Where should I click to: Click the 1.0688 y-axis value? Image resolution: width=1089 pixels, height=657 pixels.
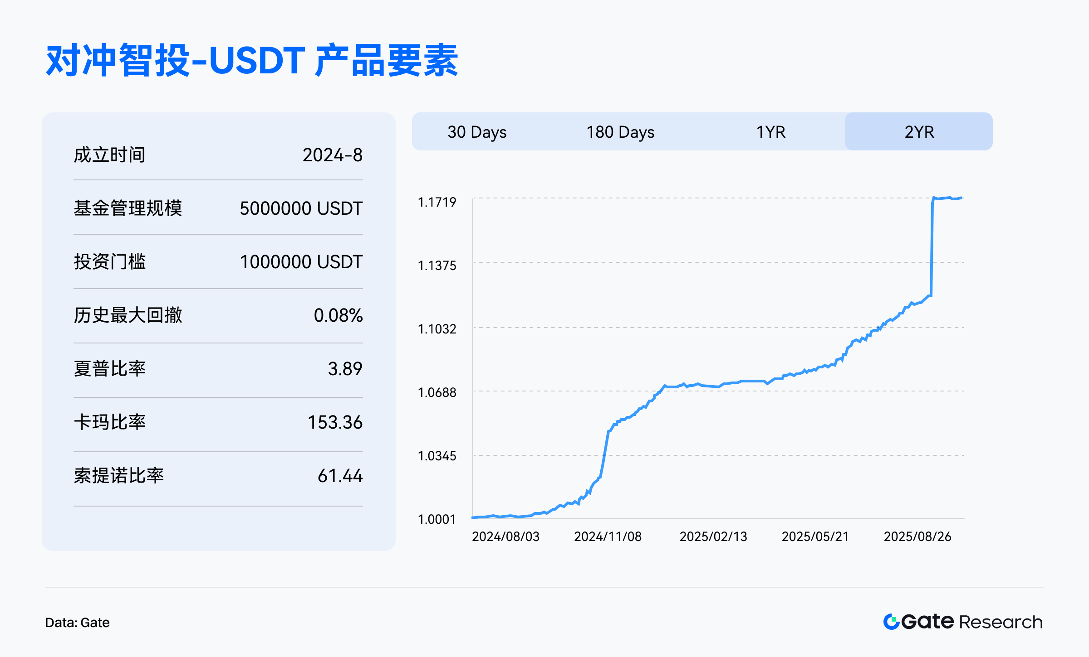pos(437,392)
